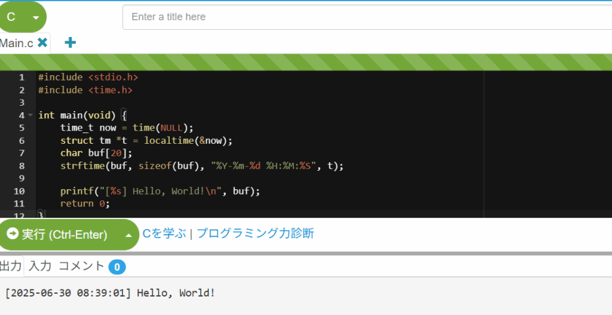Viewport: 612px width, 315px height.
Task: Open the Cを学ぶ link
Action: 164,233
